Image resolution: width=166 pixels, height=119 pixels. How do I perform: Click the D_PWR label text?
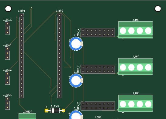[x=55, y=106]
